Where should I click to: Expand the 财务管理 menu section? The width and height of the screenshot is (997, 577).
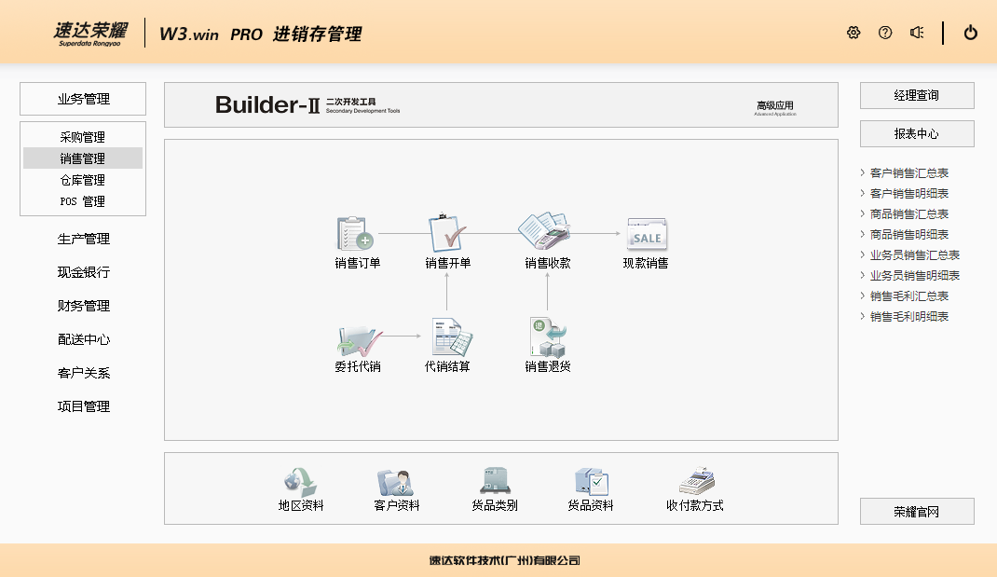pos(83,306)
